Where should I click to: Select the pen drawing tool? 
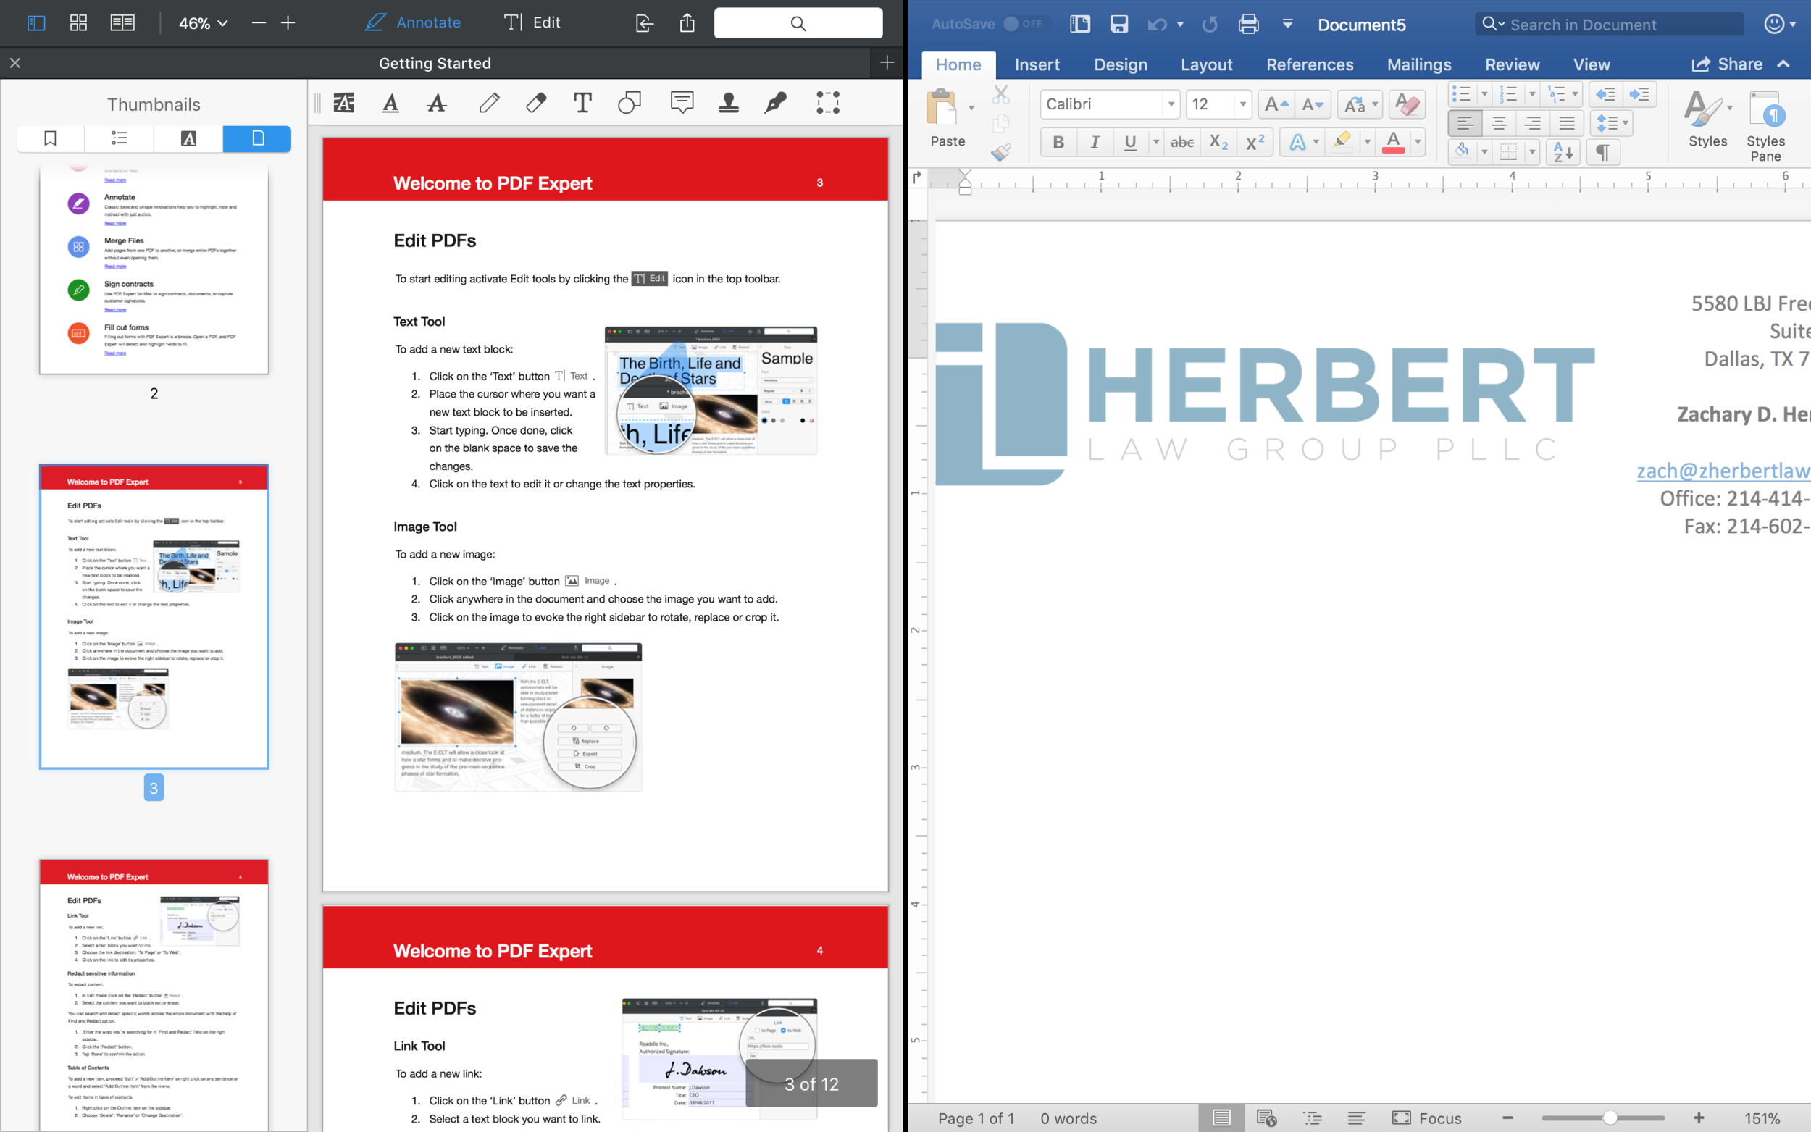click(x=490, y=103)
